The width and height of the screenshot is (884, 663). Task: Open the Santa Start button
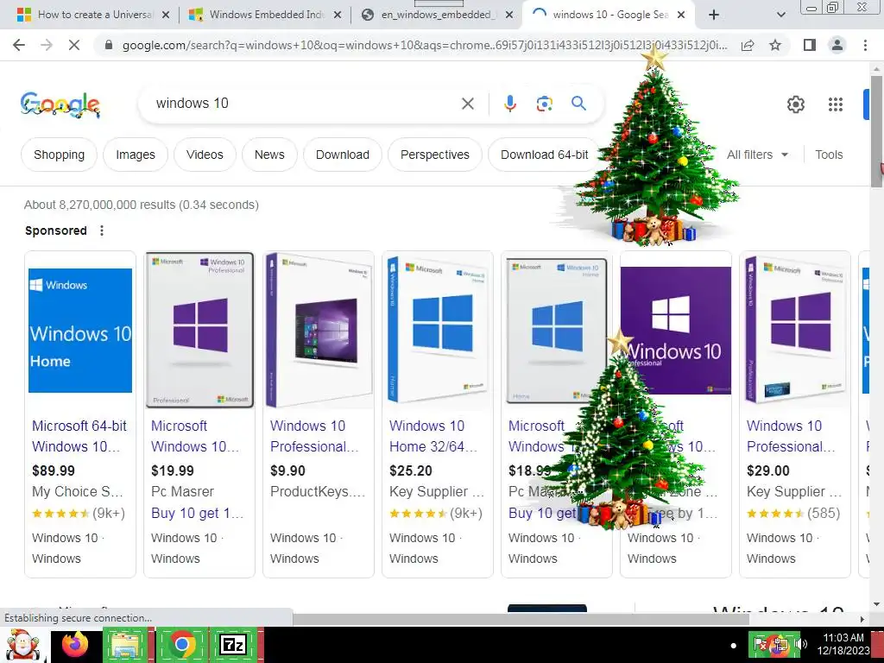point(22,646)
